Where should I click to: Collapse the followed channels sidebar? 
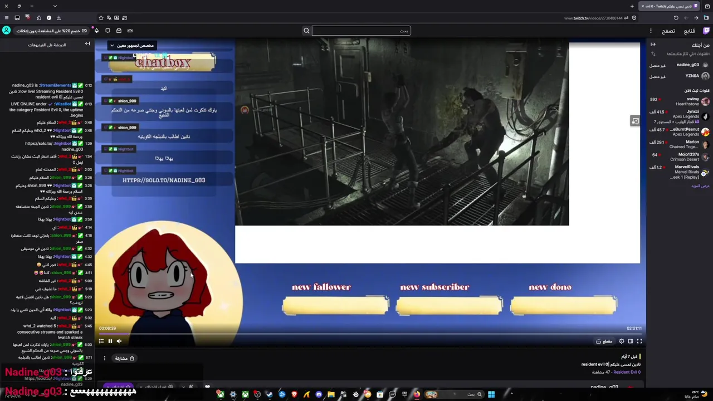coord(653,45)
